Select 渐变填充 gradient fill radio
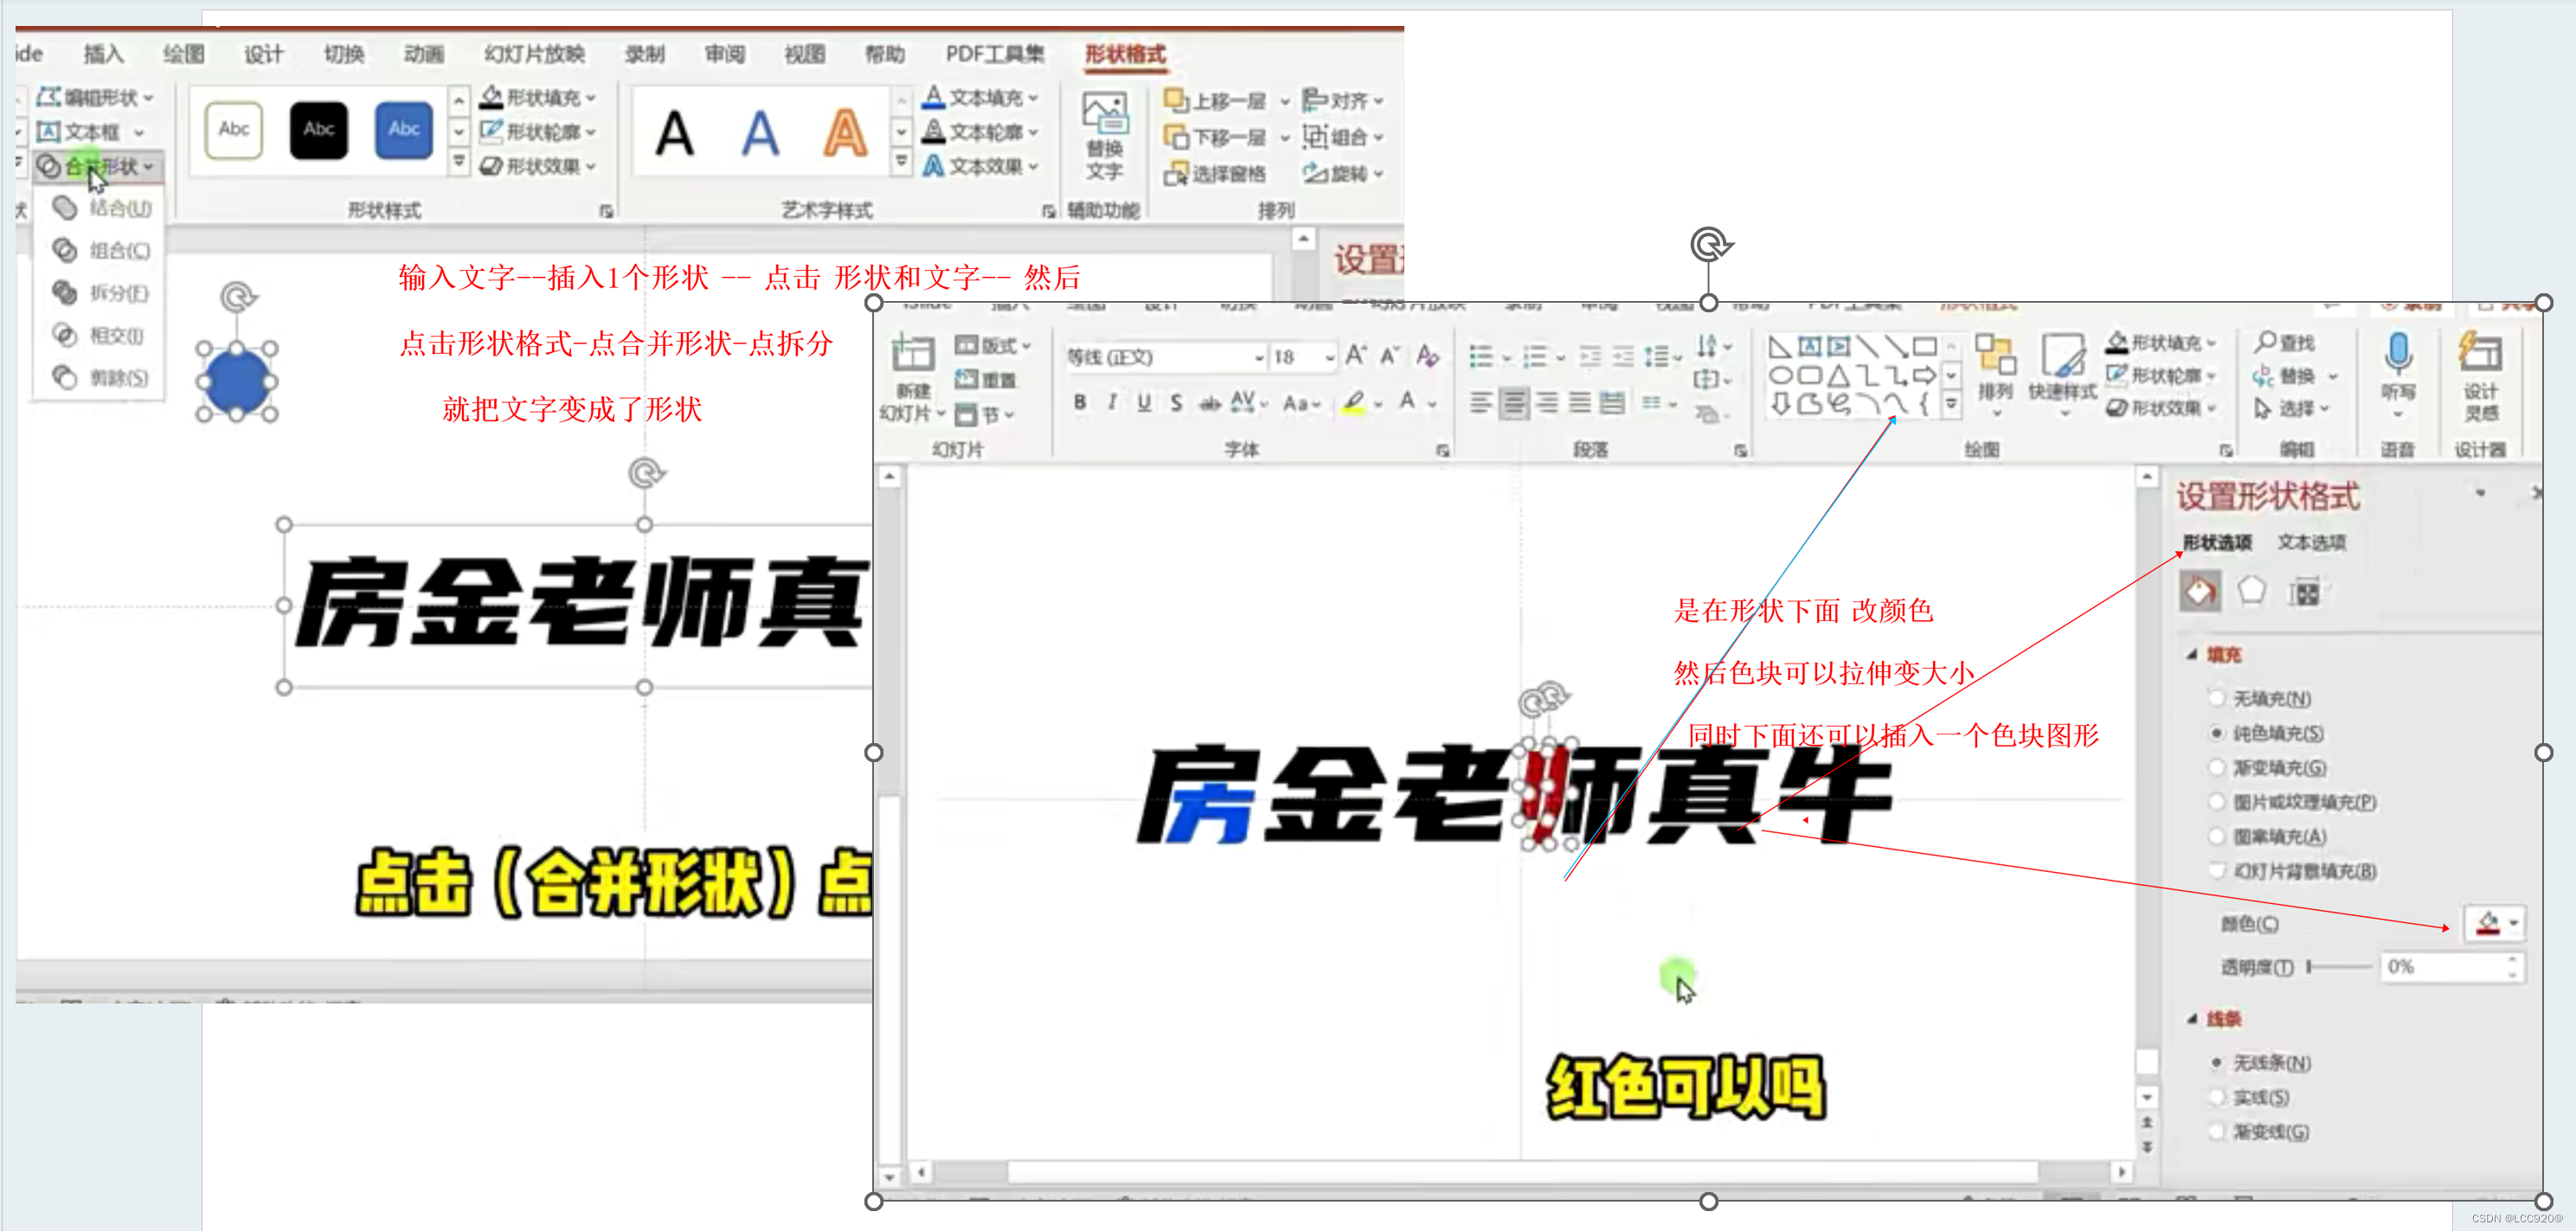Screen dimensions: 2576x1231 (2216, 767)
